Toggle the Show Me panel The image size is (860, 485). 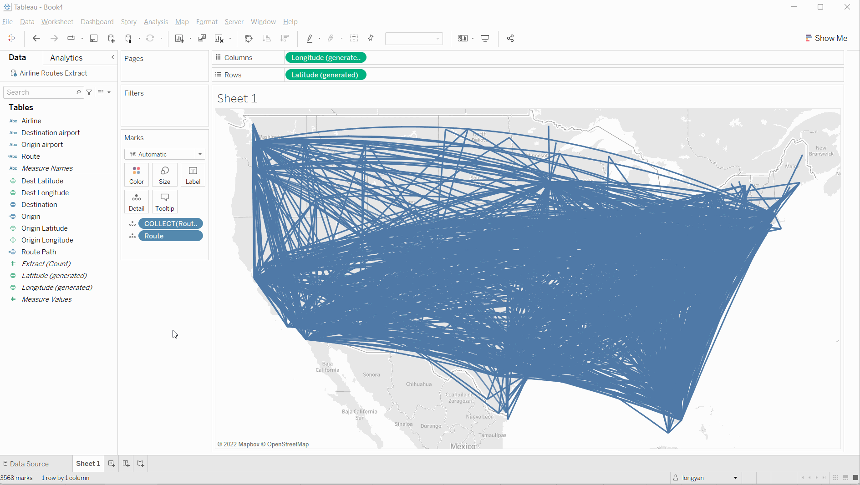pyautogui.click(x=826, y=38)
